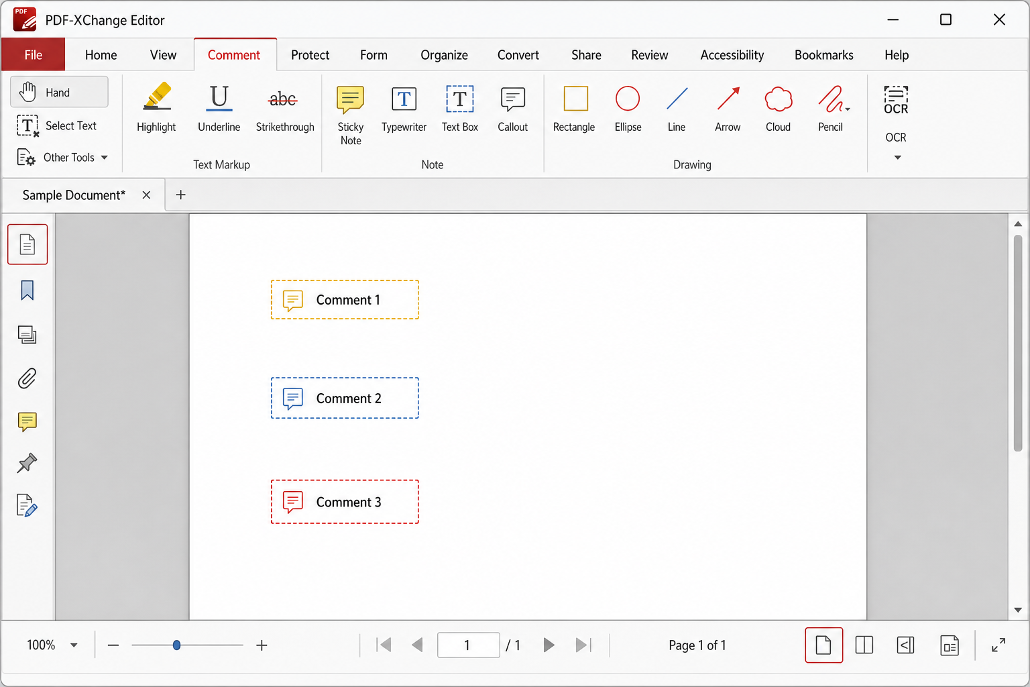Open the layers pane in sidebar

(27, 334)
